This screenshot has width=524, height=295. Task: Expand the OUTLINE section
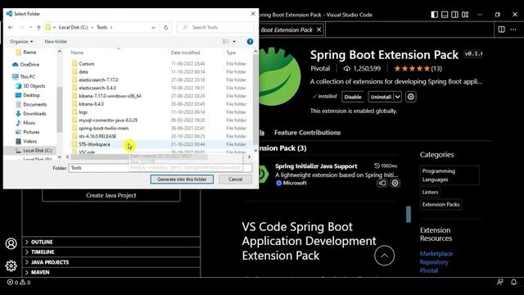click(x=111, y=242)
